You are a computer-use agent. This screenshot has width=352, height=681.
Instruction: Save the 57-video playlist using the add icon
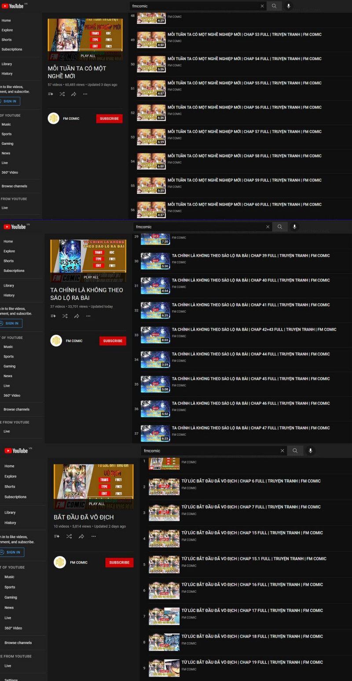coord(51,94)
